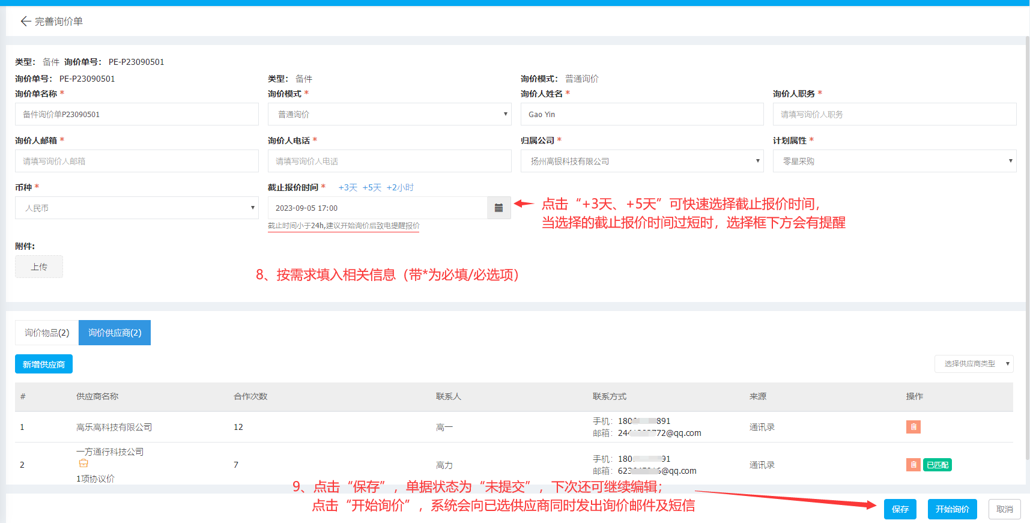
Task: Click supplier name 一方通行科技公司
Action: (110, 452)
